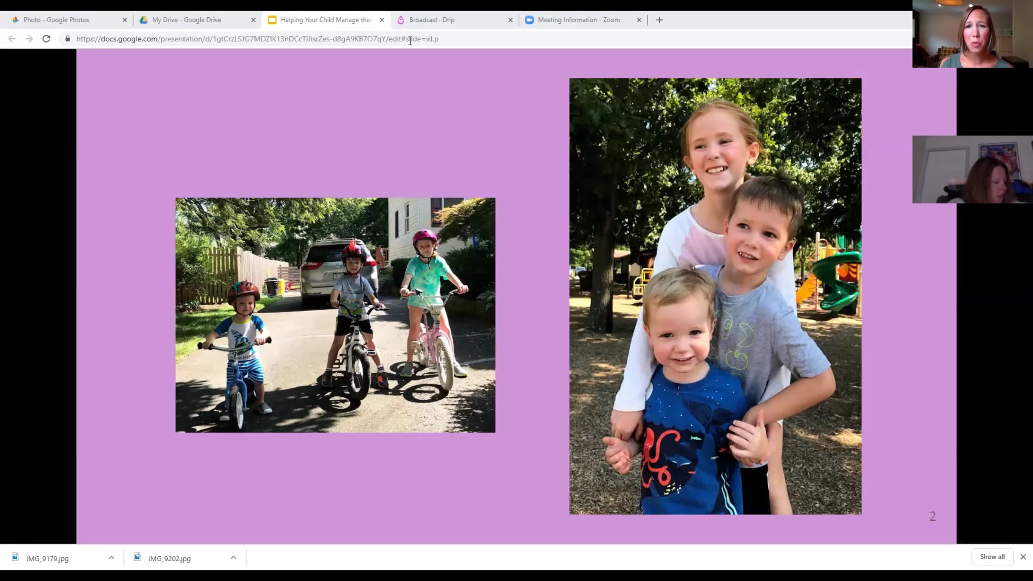1033x581 pixels.
Task: Expand options for IMG_9179.jpg download
Action: (111, 558)
